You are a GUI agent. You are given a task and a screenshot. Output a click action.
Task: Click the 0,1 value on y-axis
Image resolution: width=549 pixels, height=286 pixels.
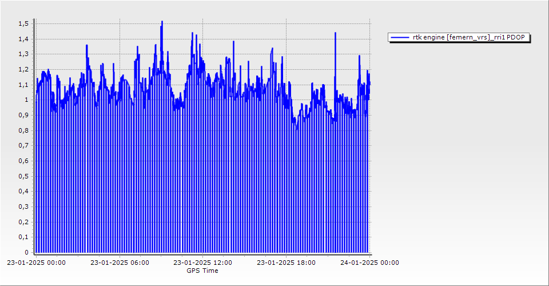tap(23, 237)
